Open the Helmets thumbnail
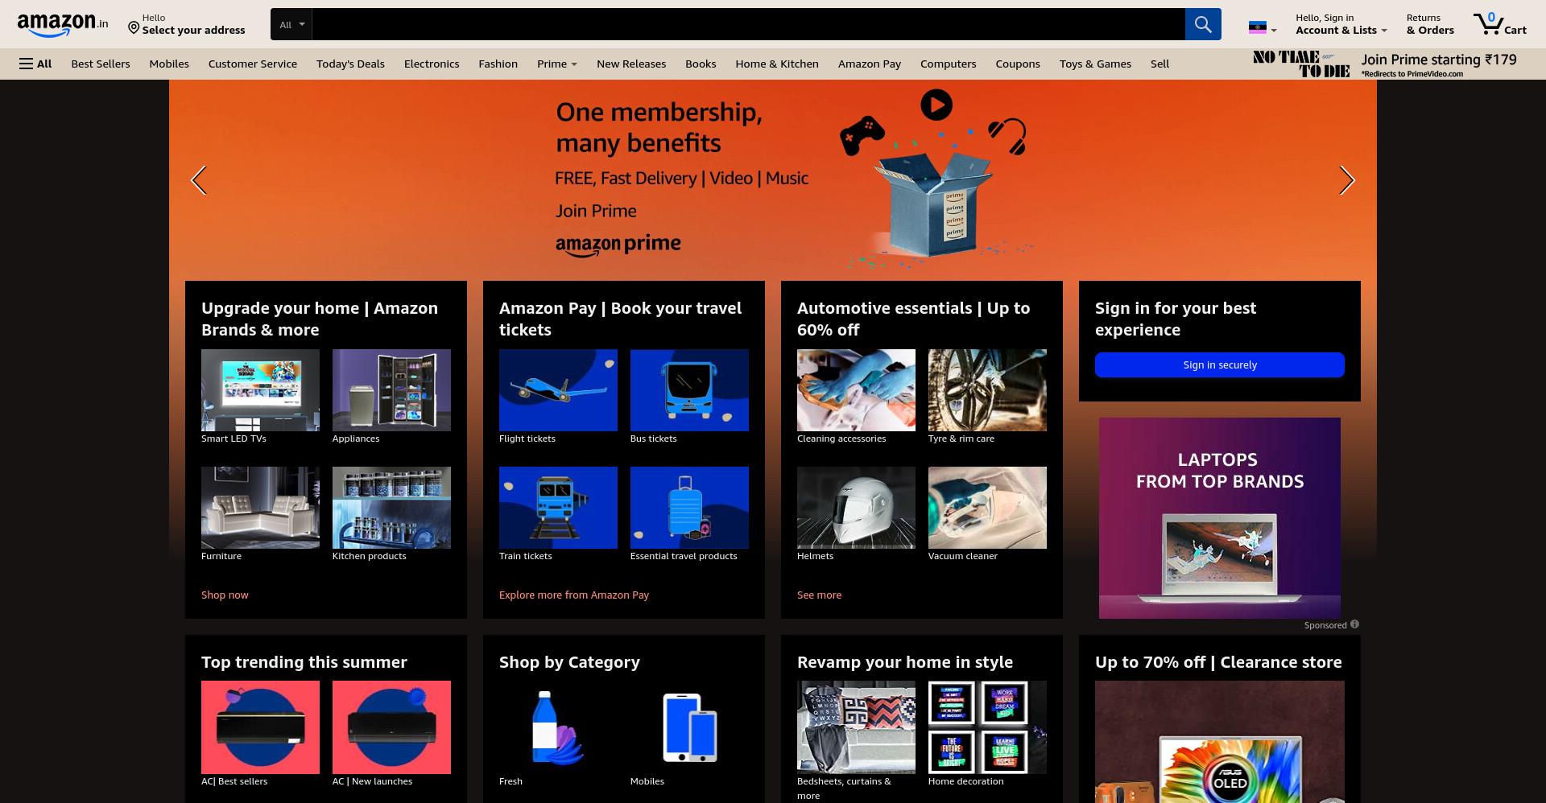Viewport: 1546px width, 803px height. coord(856,508)
